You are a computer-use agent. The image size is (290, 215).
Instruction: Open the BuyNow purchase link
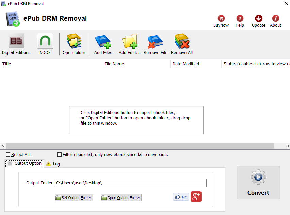click(x=221, y=21)
